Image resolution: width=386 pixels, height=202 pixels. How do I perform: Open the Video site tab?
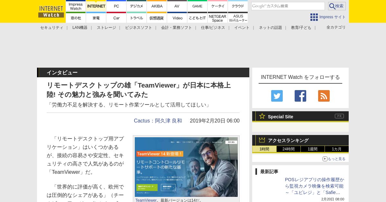click(x=177, y=17)
